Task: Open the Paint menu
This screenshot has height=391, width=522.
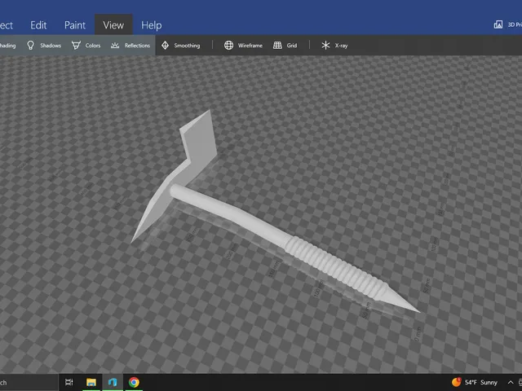Action: click(75, 25)
